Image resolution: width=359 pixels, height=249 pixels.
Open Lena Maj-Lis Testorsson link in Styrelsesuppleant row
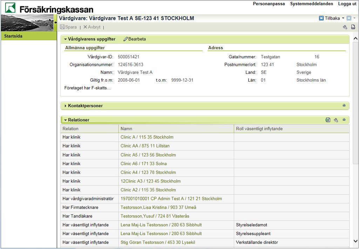[161, 234]
